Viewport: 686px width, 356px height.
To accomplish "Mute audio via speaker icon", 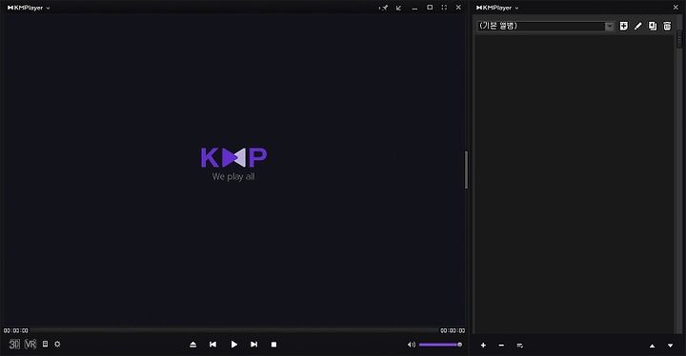I will pyautogui.click(x=412, y=345).
